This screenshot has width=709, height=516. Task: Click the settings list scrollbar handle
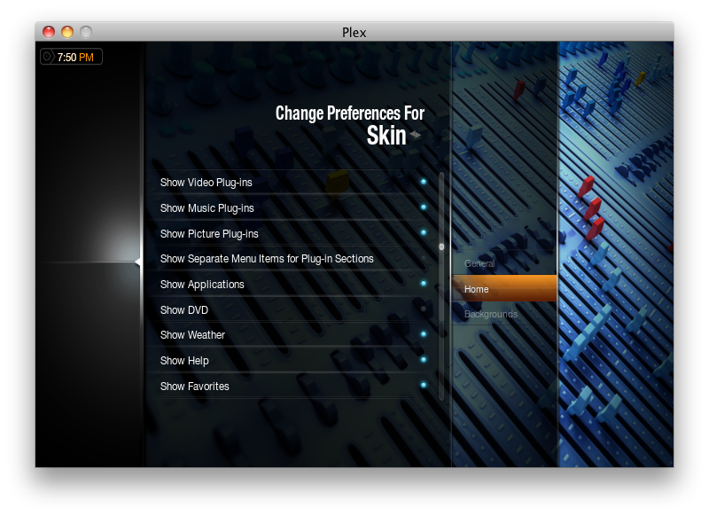pyautogui.click(x=441, y=247)
